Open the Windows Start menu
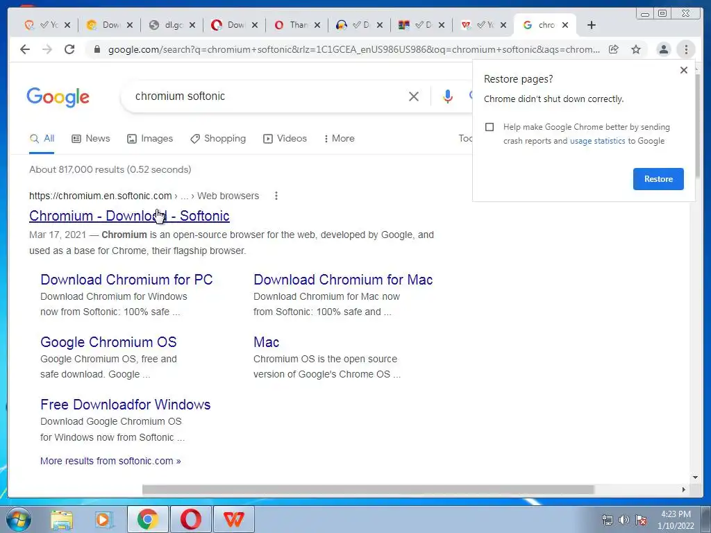This screenshot has height=533, width=711. [x=19, y=519]
